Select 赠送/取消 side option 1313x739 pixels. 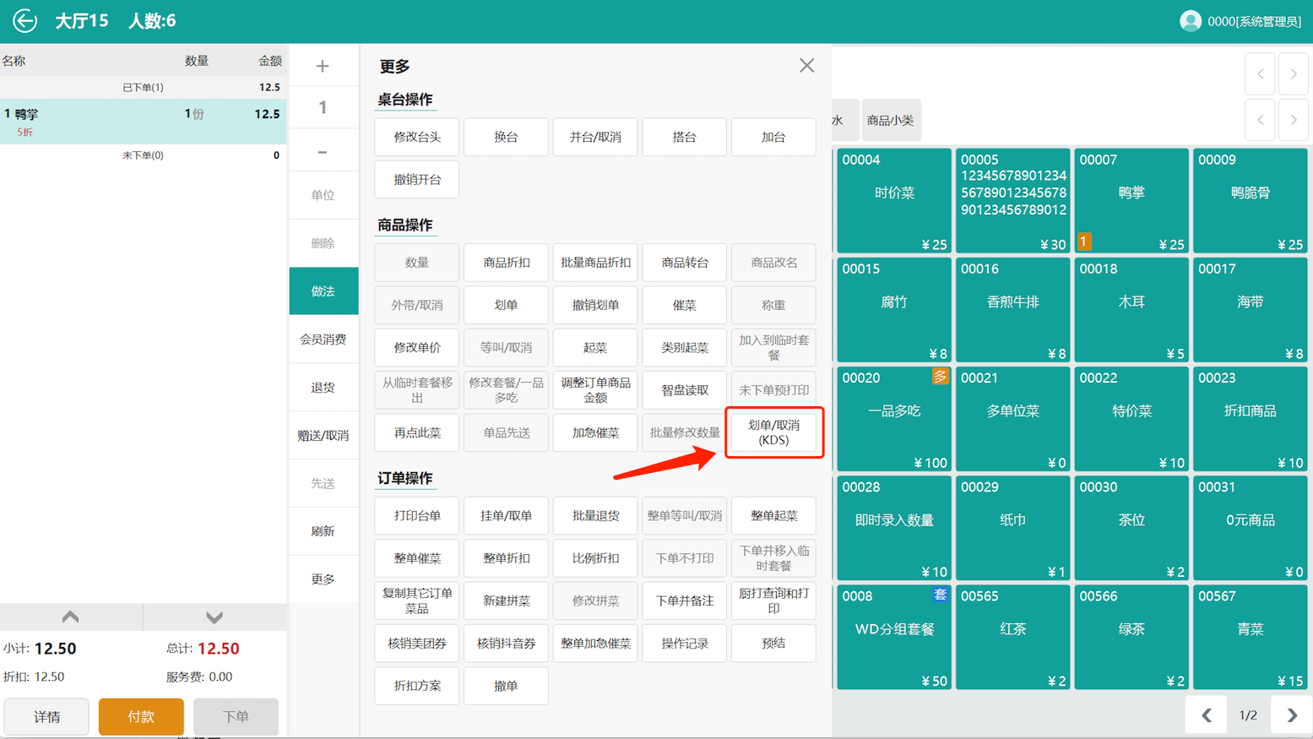click(x=323, y=435)
